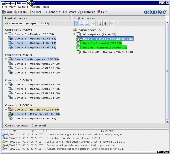Select CN0 Device 0 - Ready drive

coord(34,34)
